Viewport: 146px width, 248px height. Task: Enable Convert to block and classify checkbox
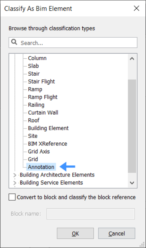pyautogui.click(x=12, y=197)
